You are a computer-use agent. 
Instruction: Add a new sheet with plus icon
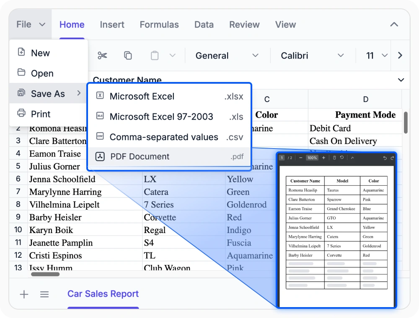click(x=24, y=294)
